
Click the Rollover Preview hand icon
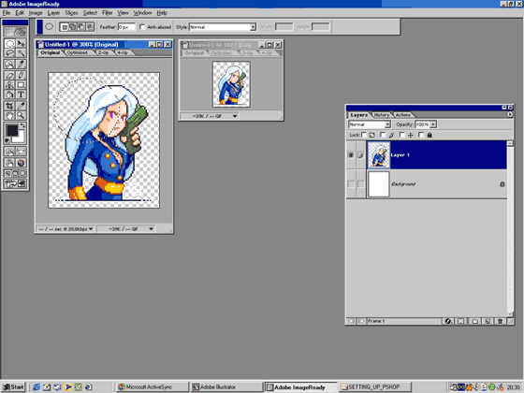tap(9, 163)
